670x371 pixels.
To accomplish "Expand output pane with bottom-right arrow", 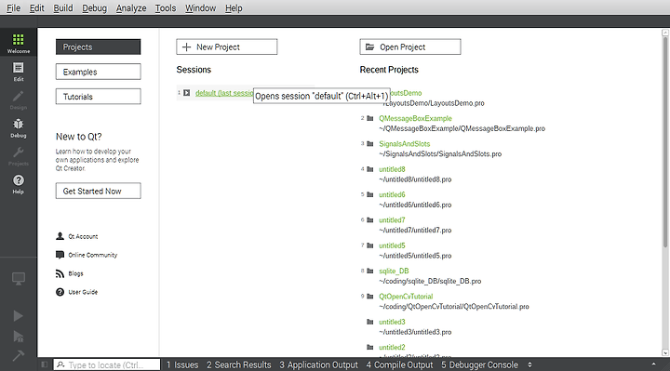I will pyautogui.click(x=653, y=364).
